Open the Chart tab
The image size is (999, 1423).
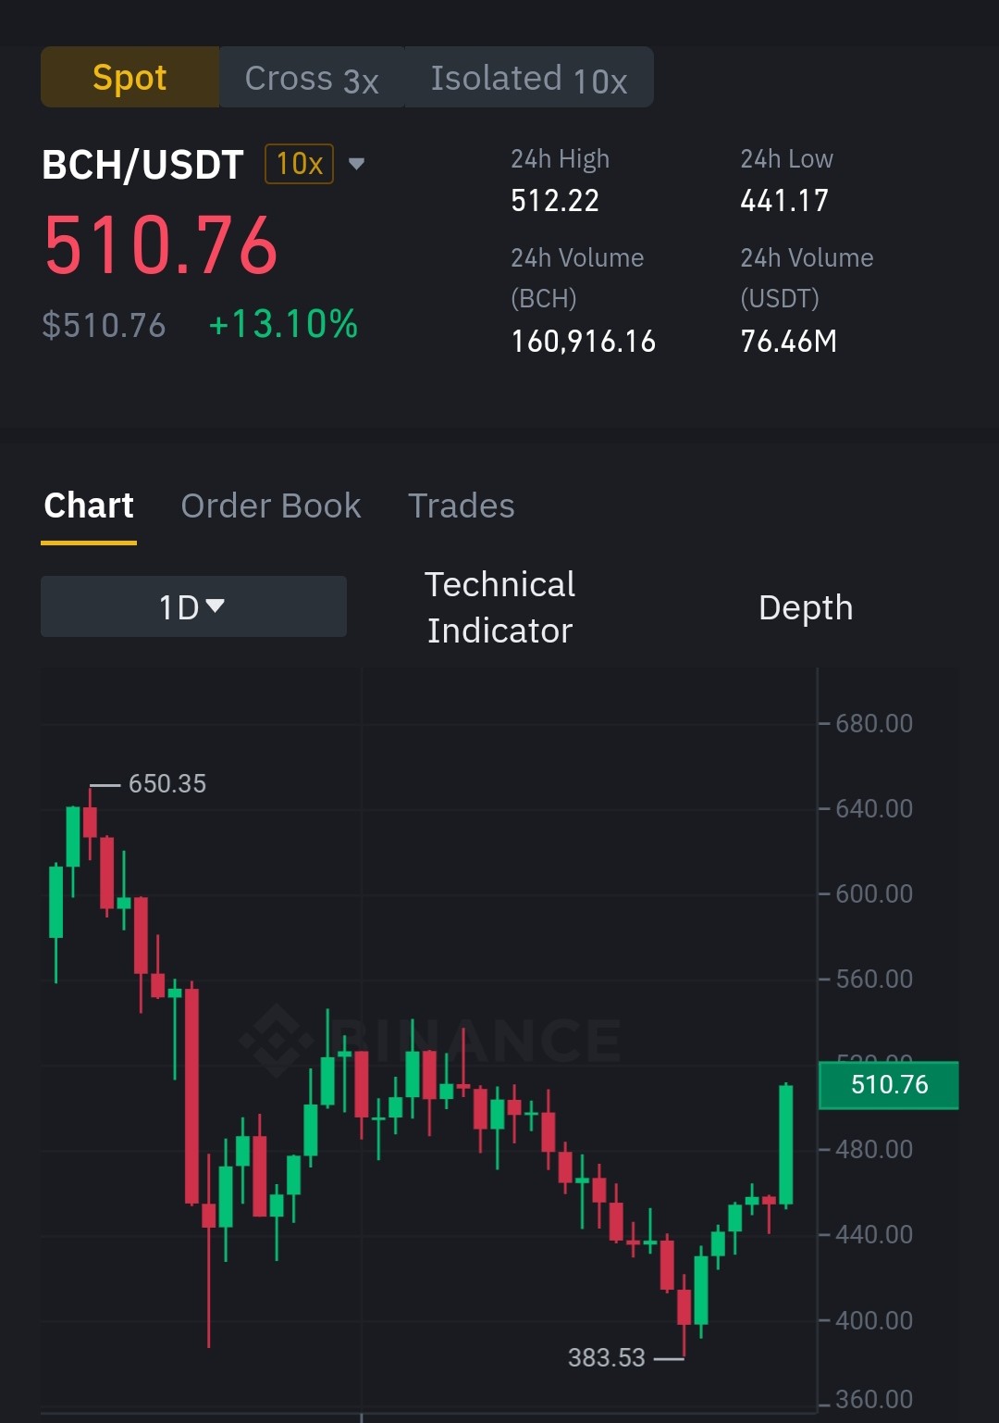pyautogui.click(x=89, y=506)
